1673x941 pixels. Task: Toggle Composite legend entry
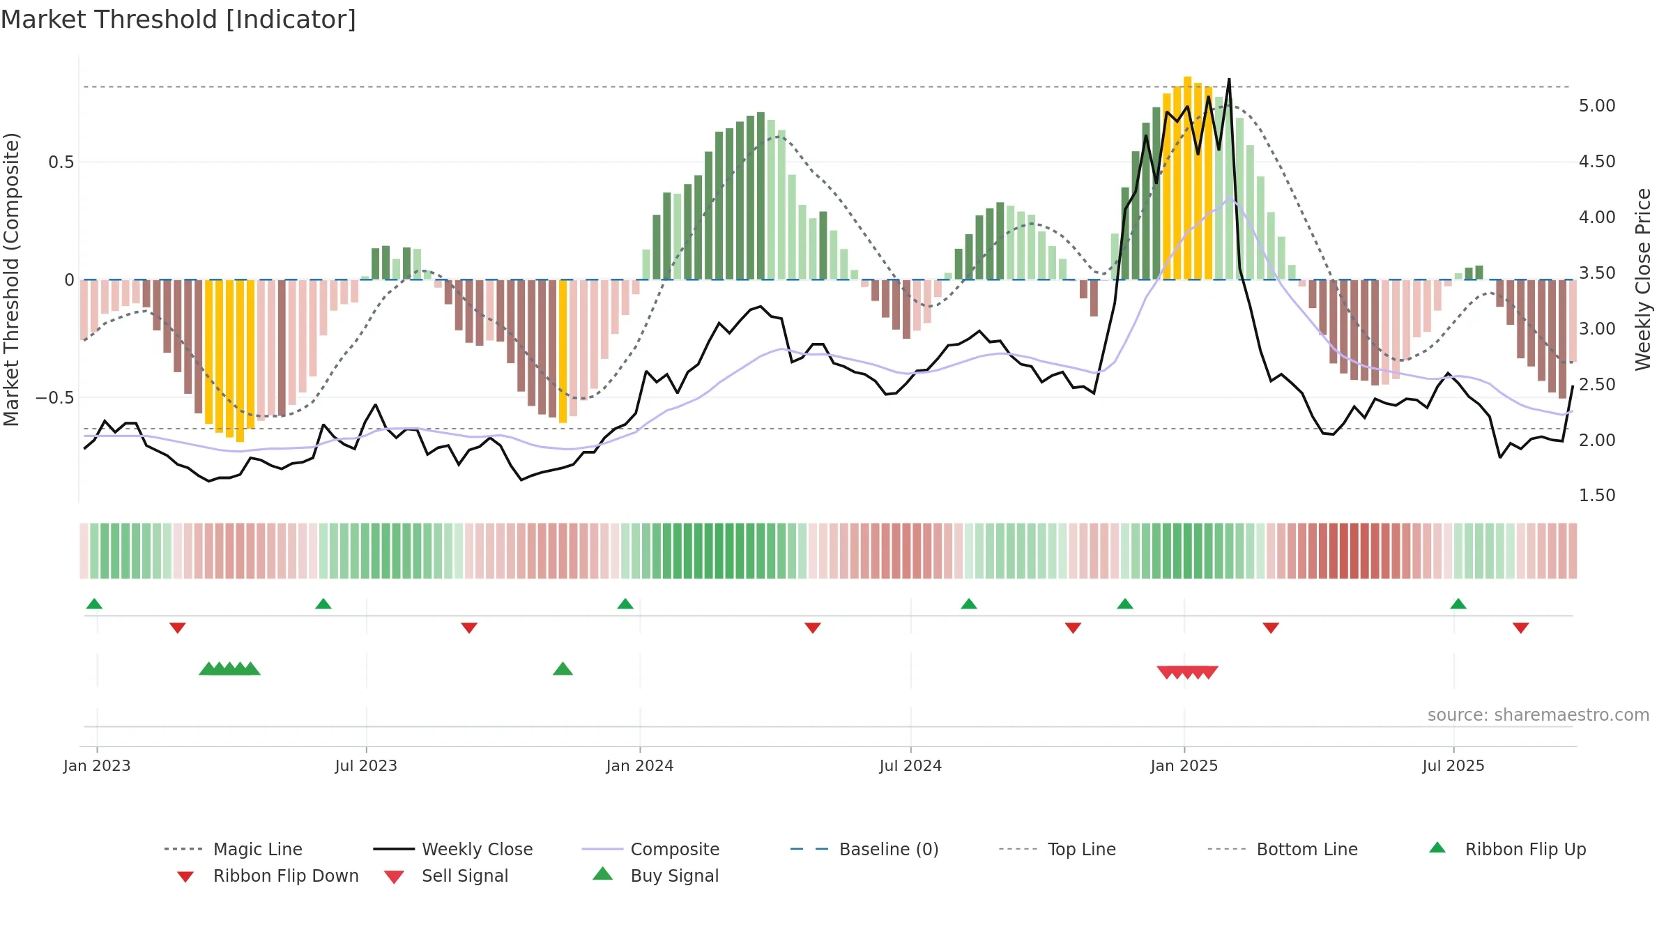(x=650, y=849)
